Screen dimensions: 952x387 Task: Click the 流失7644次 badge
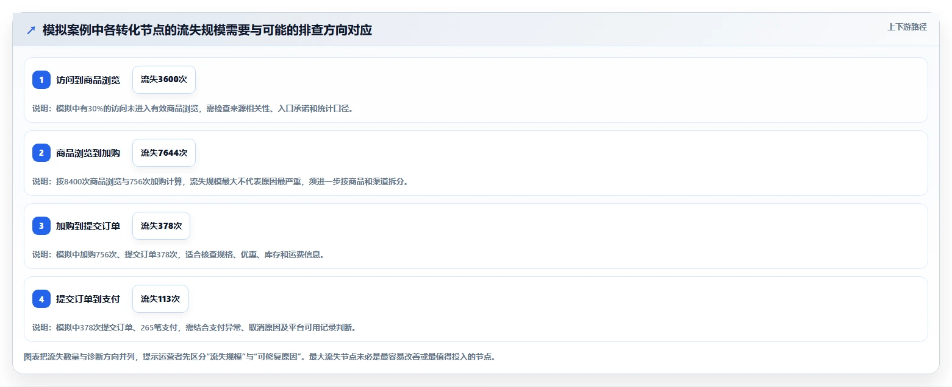(x=164, y=153)
